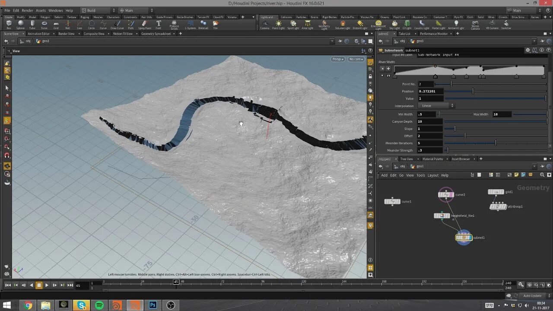Open Spotify from the Windows taskbar
Image resolution: width=553 pixels, height=311 pixels.
click(99, 305)
